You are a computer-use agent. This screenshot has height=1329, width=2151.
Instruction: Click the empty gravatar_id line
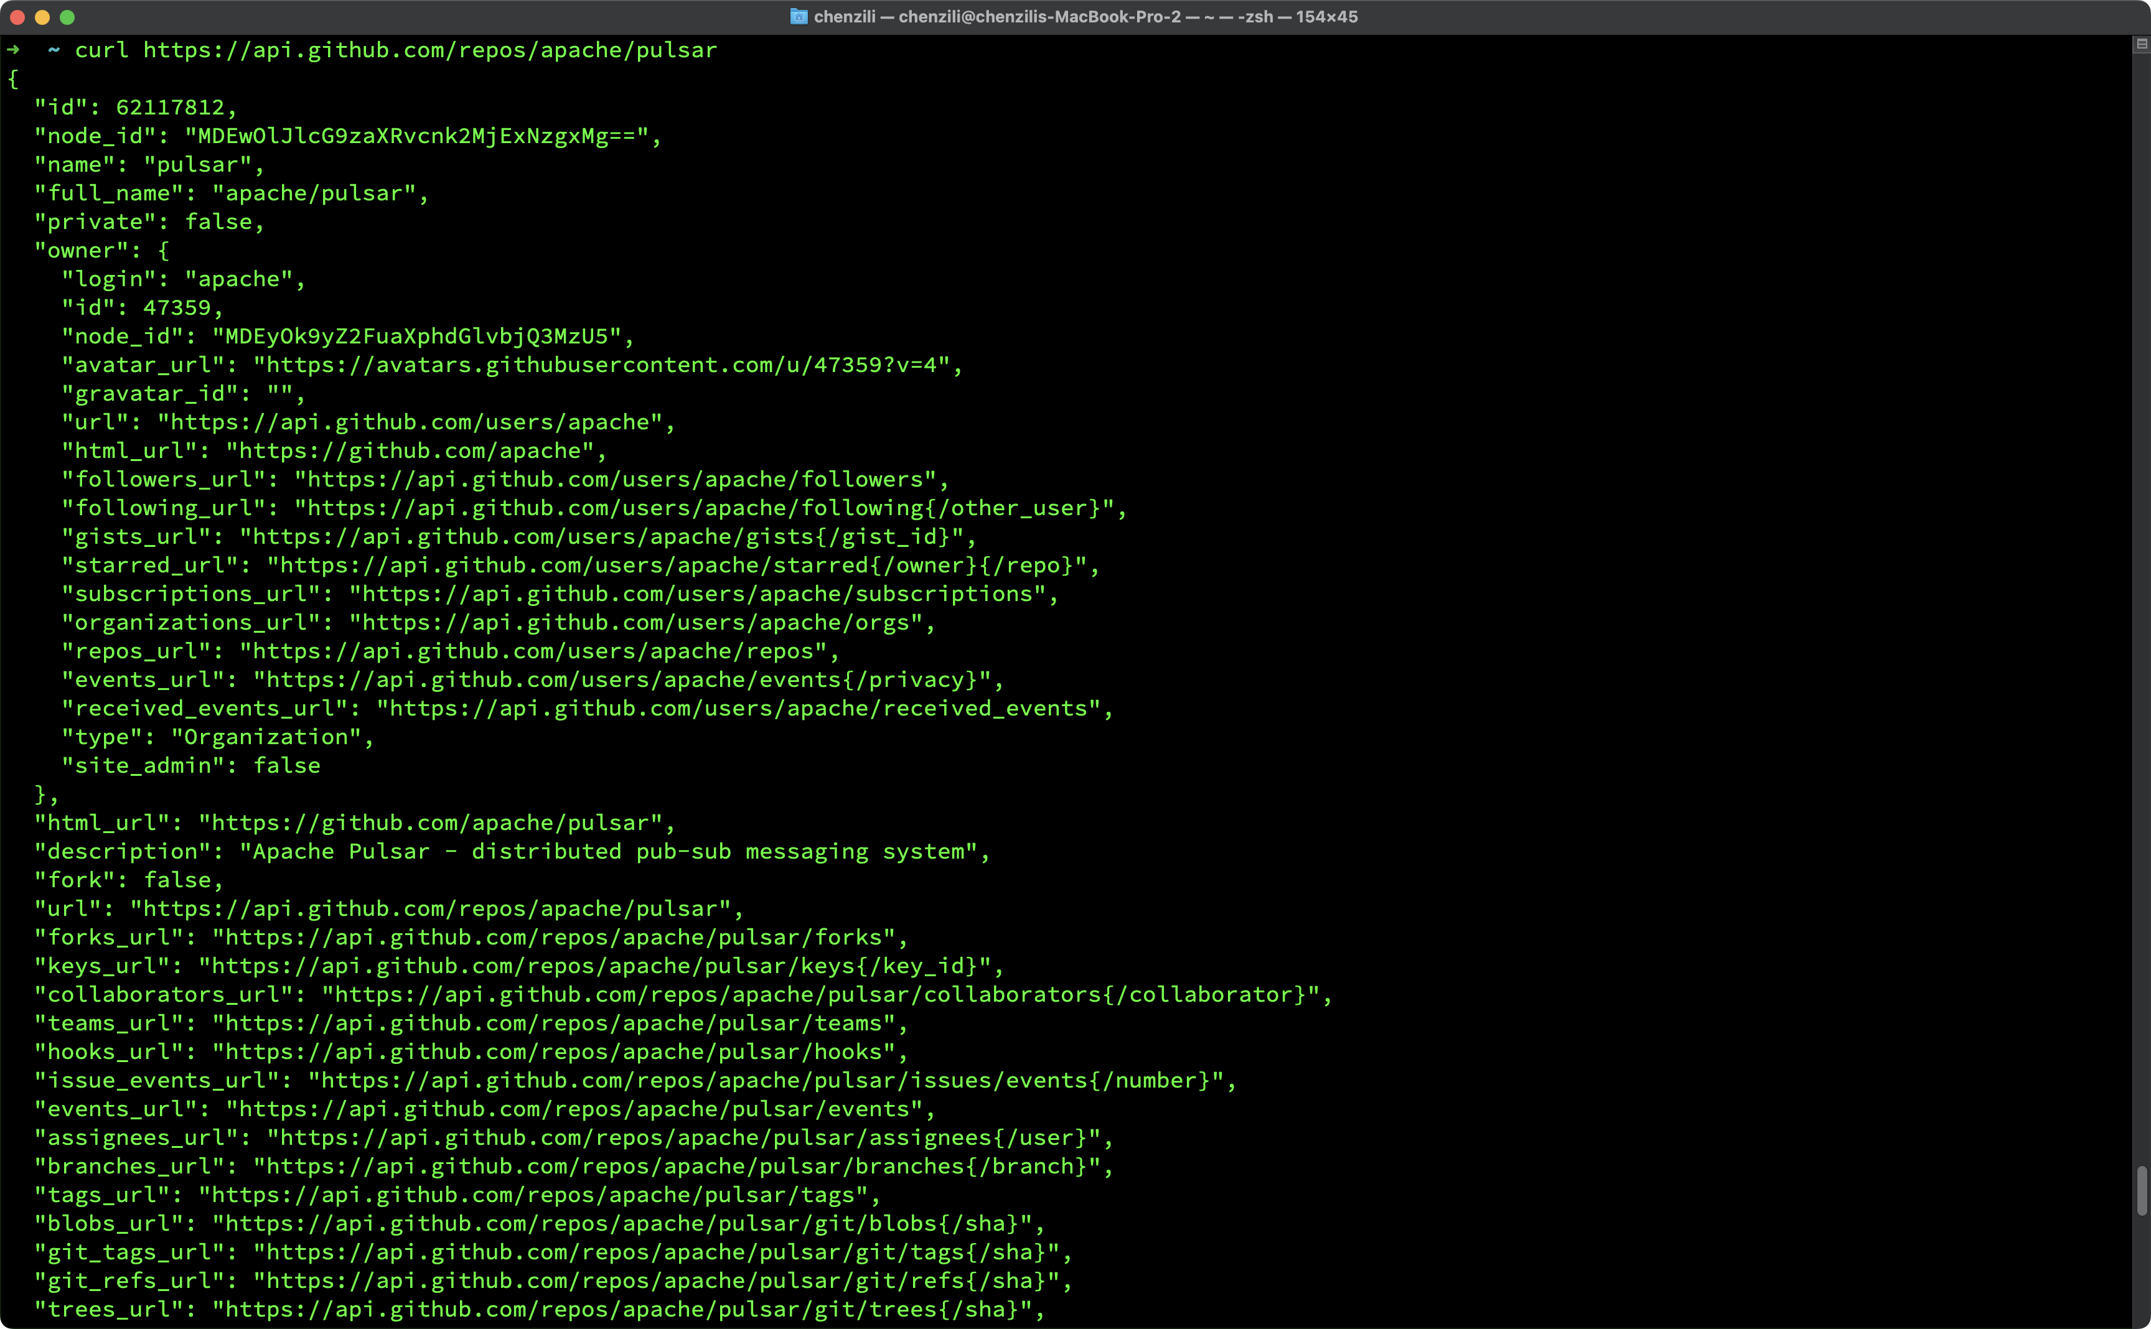(184, 394)
